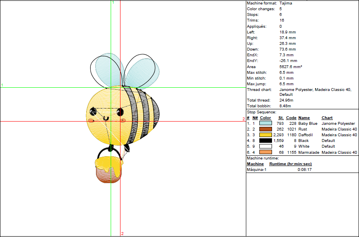
Task: Click the "St." stitch count header
Action: pyautogui.click(x=281, y=118)
